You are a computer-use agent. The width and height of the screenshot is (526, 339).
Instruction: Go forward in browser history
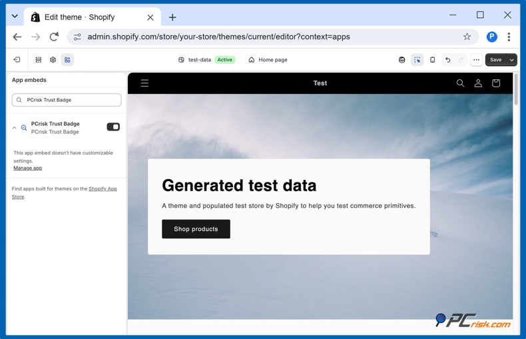click(x=35, y=37)
